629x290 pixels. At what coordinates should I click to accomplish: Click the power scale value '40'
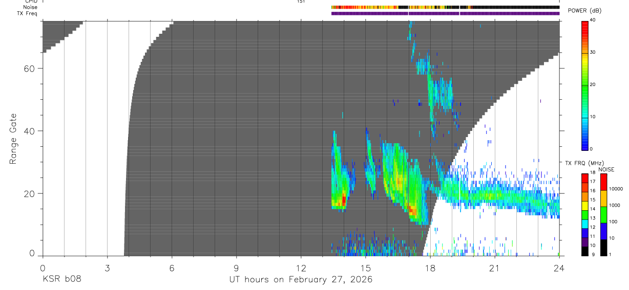pyautogui.click(x=593, y=20)
